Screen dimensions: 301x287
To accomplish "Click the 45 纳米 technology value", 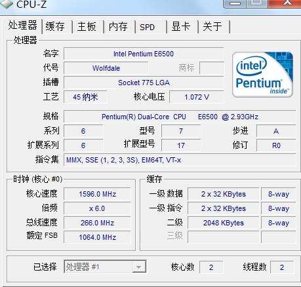I will point(85,97).
